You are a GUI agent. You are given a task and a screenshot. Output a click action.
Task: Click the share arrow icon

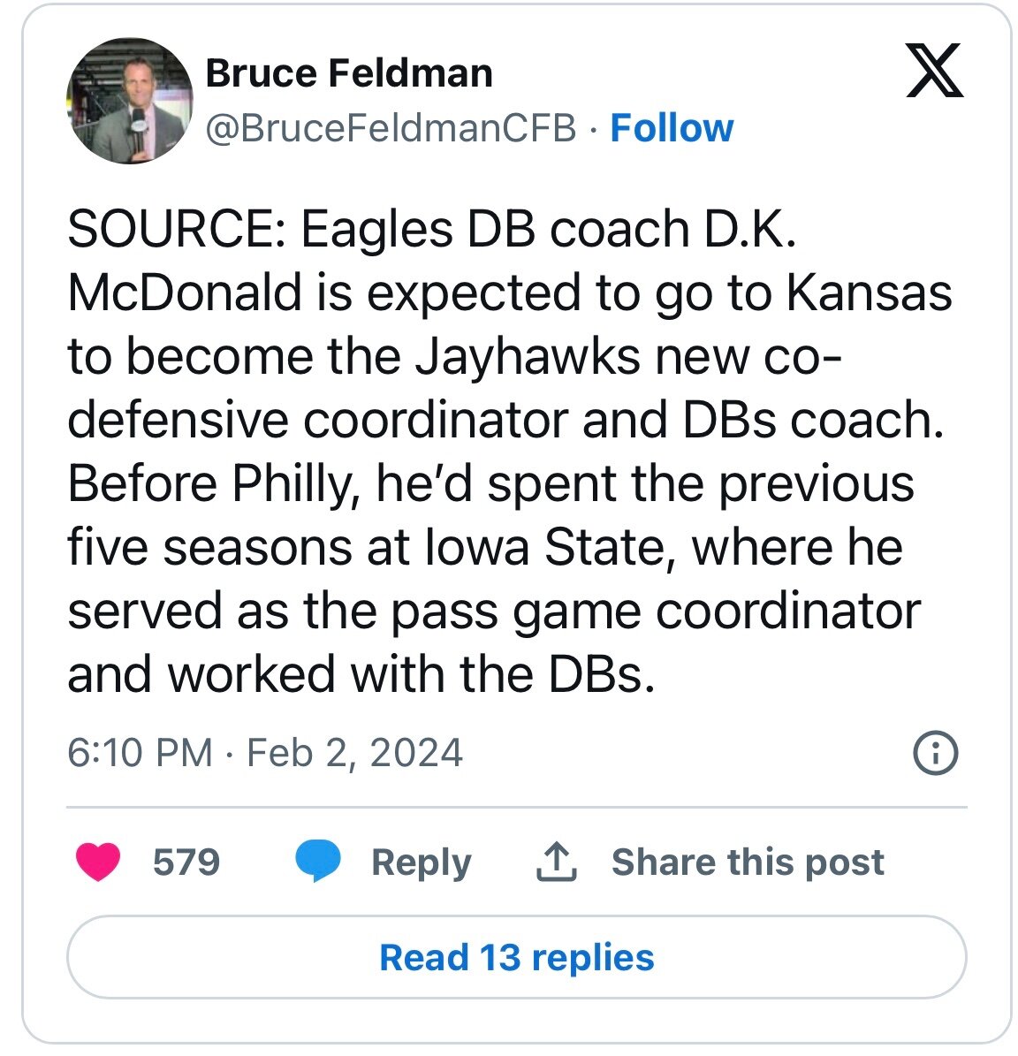coord(557,862)
